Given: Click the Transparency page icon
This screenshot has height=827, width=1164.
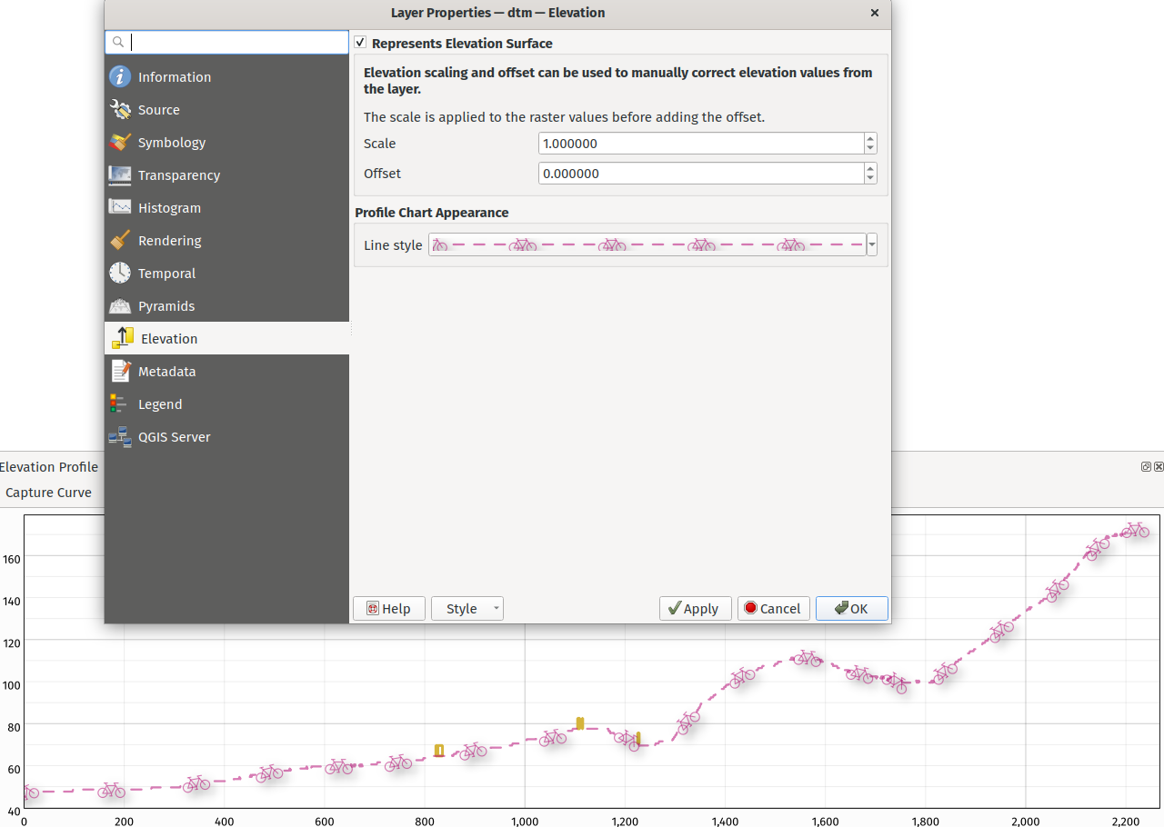Looking at the screenshot, I should [120, 175].
